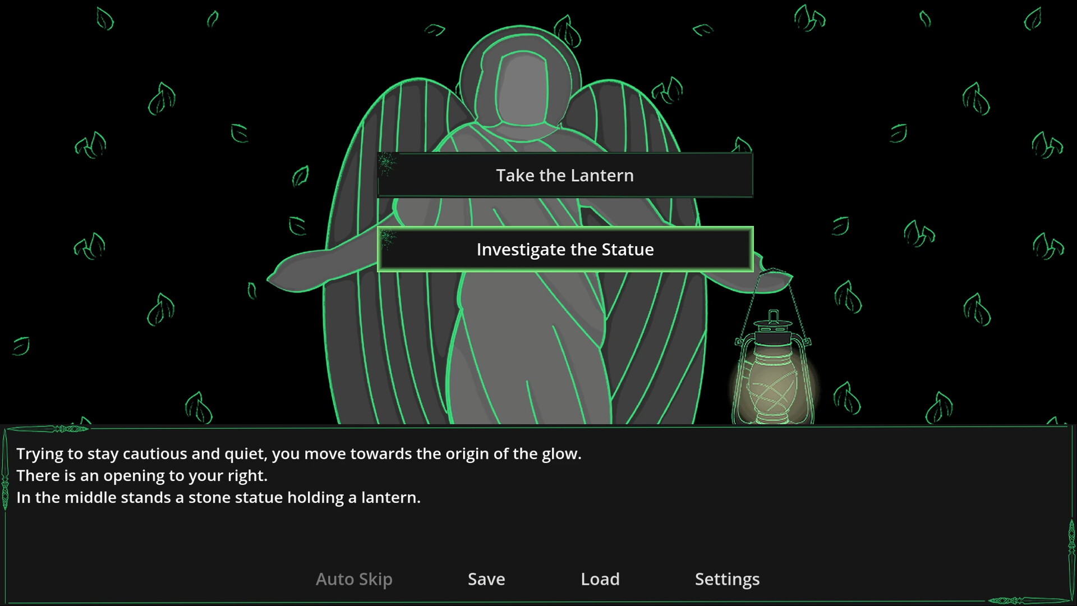Image resolution: width=1077 pixels, height=606 pixels.
Task: Click the narration line about the stone statue
Action: [218, 497]
